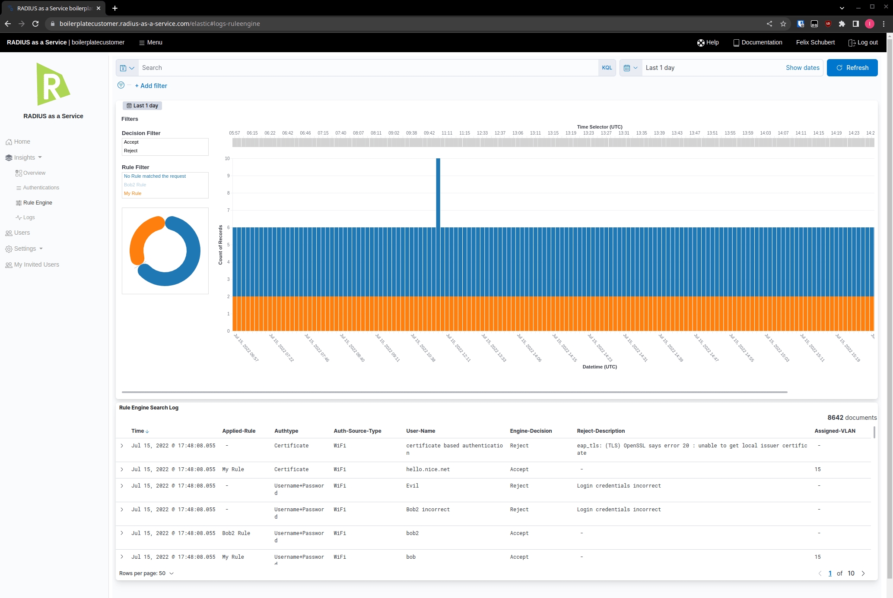
Task: Open the Logs page in the sidebar
Action: pyautogui.click(x=29, y=217)
